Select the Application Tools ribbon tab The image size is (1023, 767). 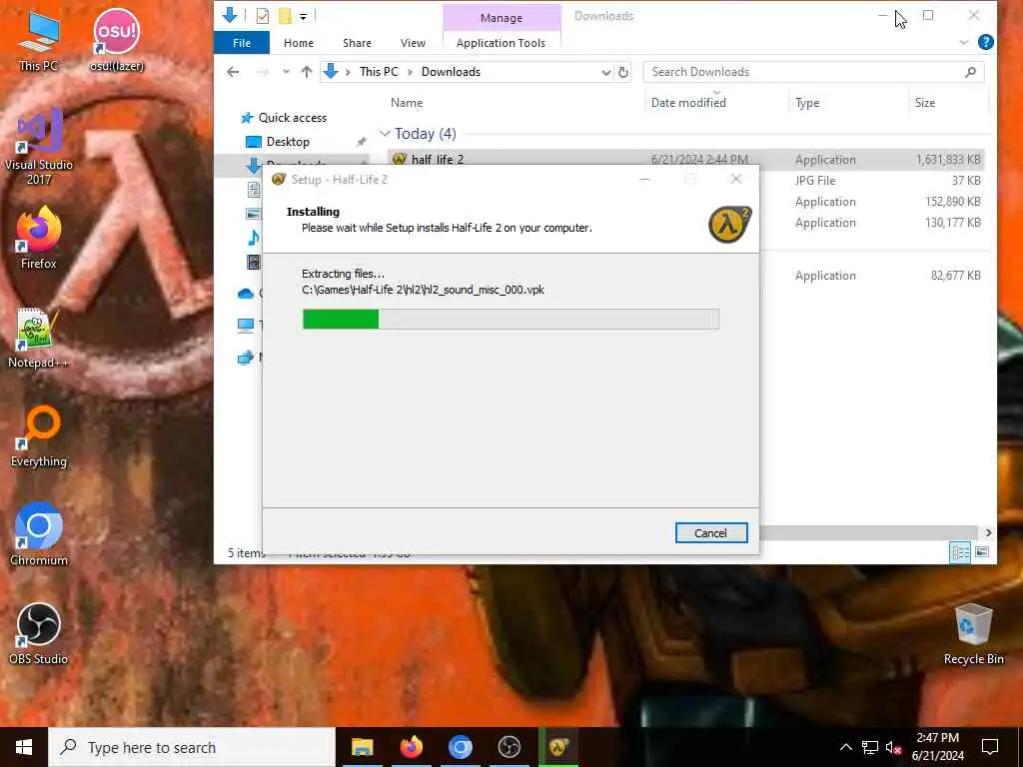point(502,43)
